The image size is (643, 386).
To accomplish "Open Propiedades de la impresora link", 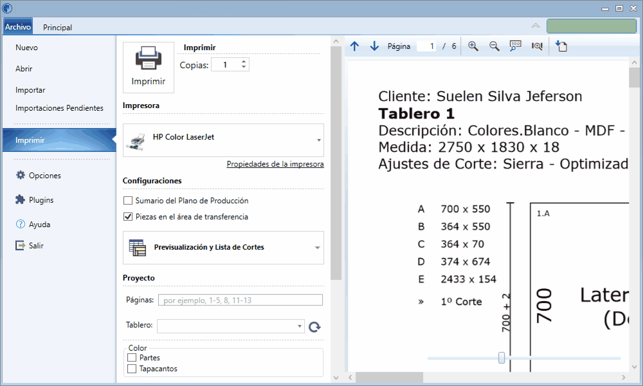I will coord(275,164).
